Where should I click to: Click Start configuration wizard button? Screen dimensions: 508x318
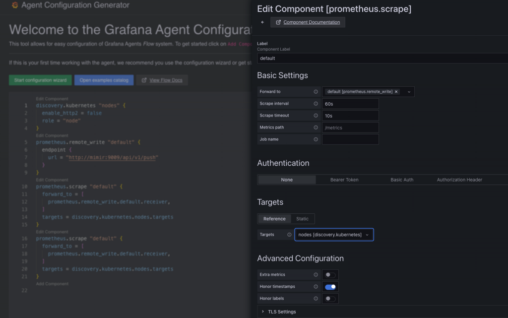(40, 80)
